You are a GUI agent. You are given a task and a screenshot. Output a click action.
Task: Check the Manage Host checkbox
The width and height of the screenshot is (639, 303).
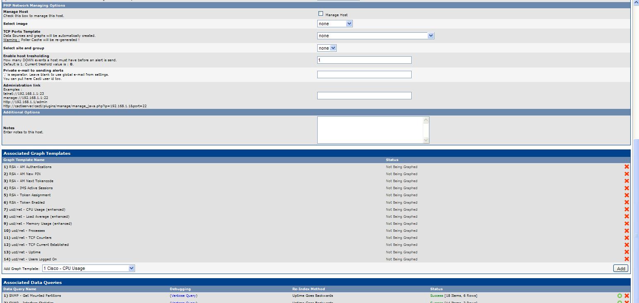pos(321,14)
